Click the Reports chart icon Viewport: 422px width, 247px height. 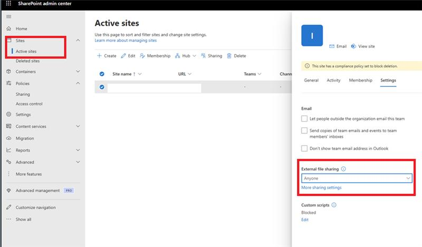click(8, 150)
